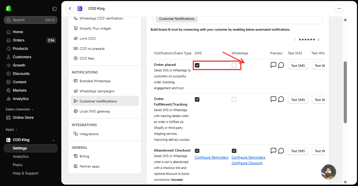Open the support chat avatar
Image resolution: width=358 pixels, height=186 pixels.
pyautogui.click(x=329, y=172)
